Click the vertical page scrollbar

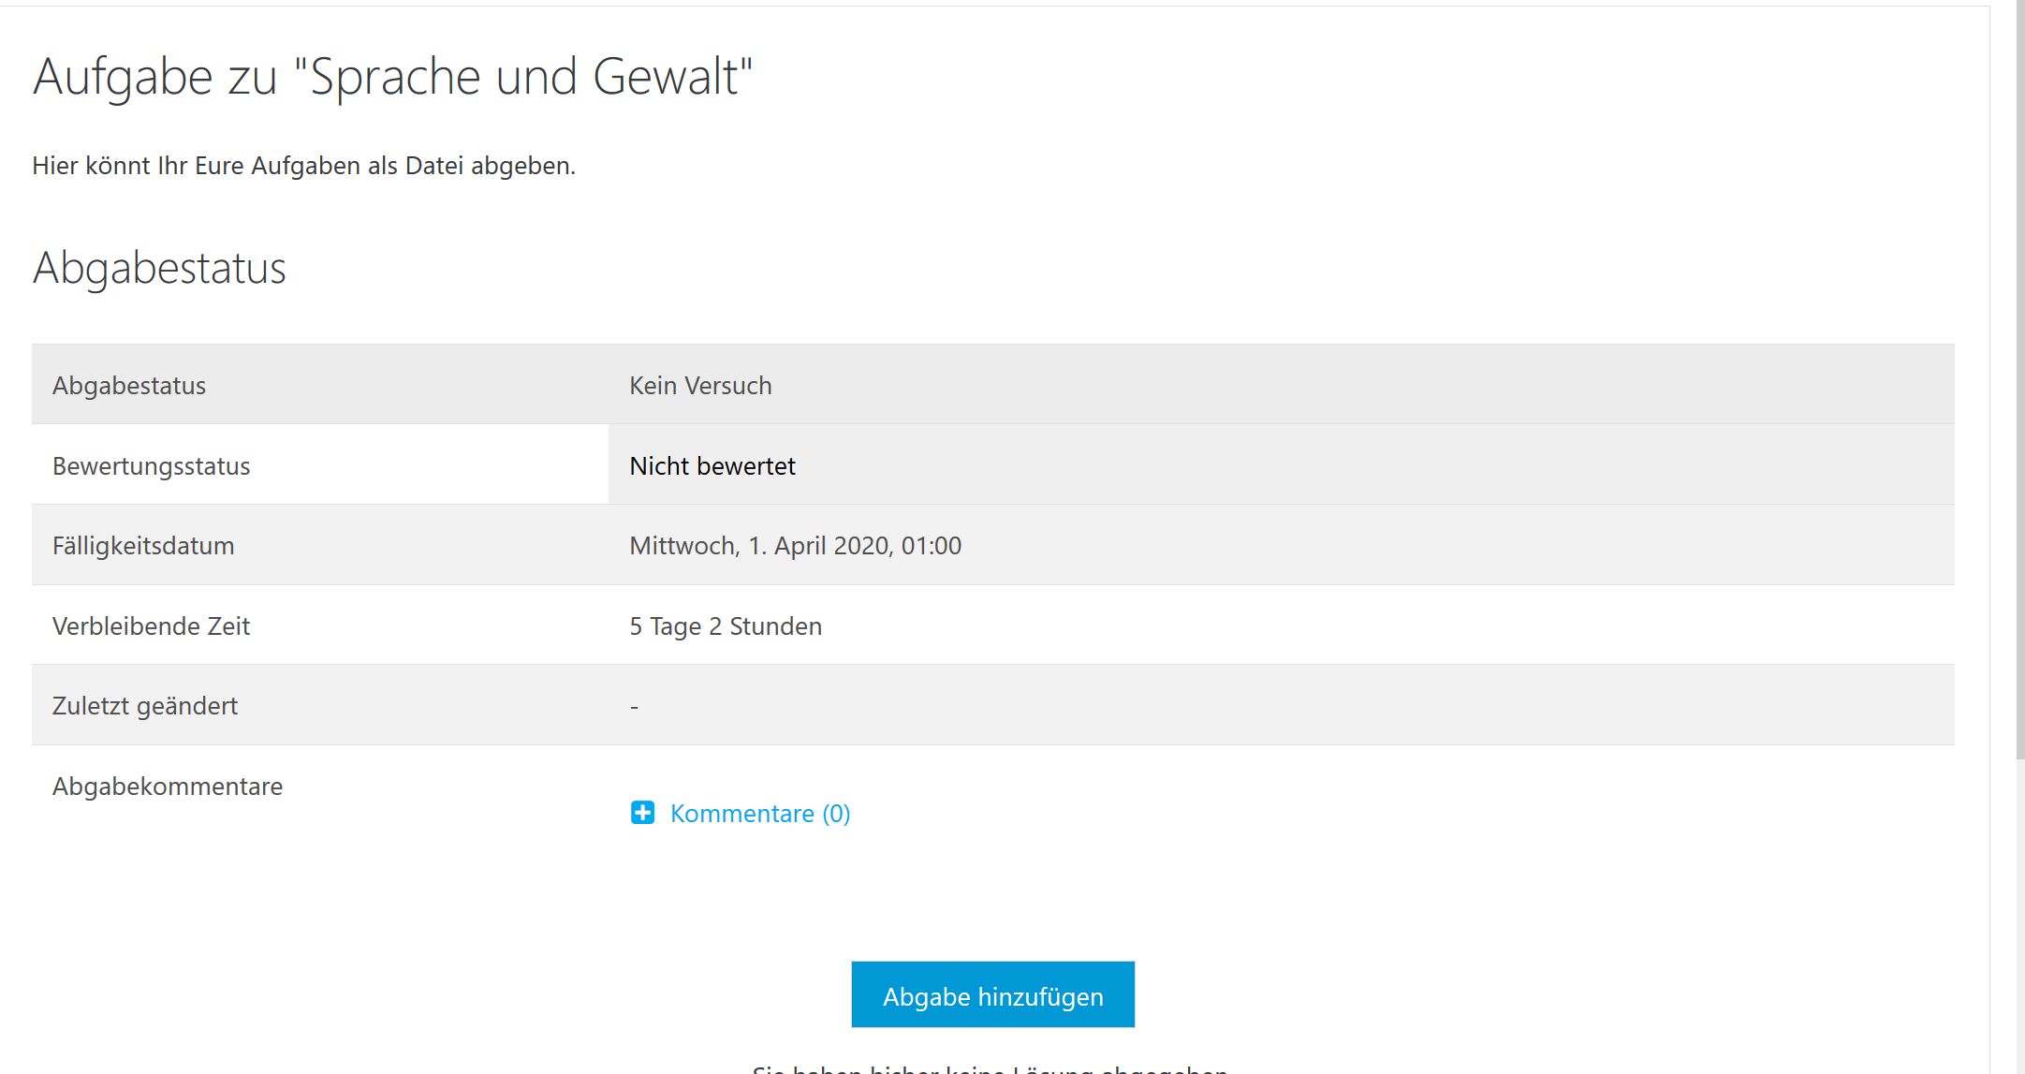(2019, 375)
